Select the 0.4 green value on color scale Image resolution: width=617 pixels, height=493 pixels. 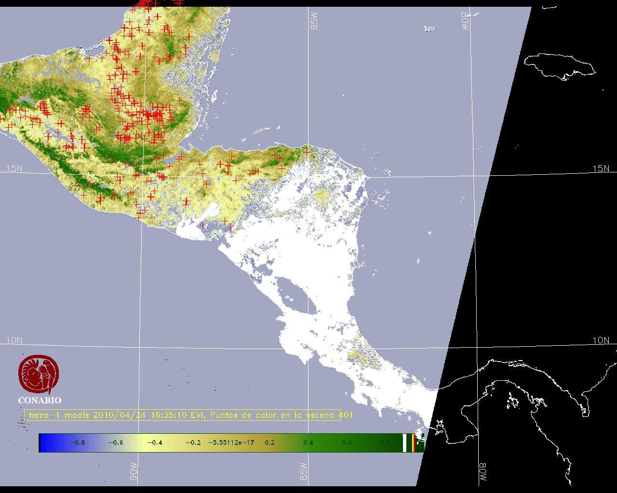tap(308, 443)
